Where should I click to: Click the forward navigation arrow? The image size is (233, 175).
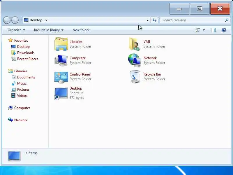click(15, 20)
